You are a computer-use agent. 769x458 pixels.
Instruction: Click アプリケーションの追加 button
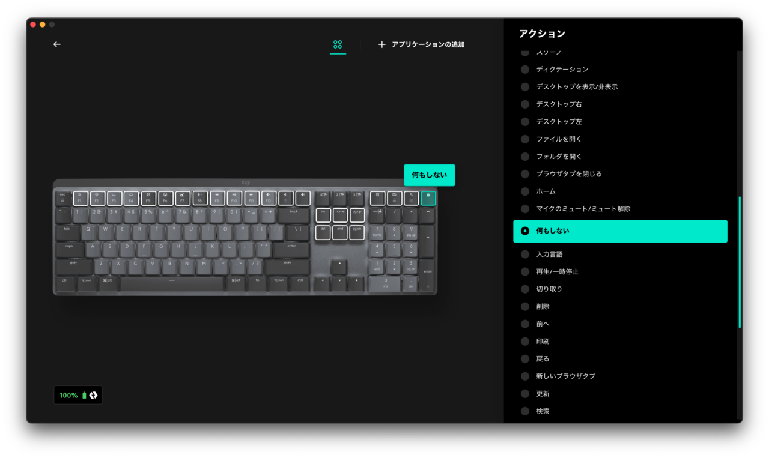(421, 44)
